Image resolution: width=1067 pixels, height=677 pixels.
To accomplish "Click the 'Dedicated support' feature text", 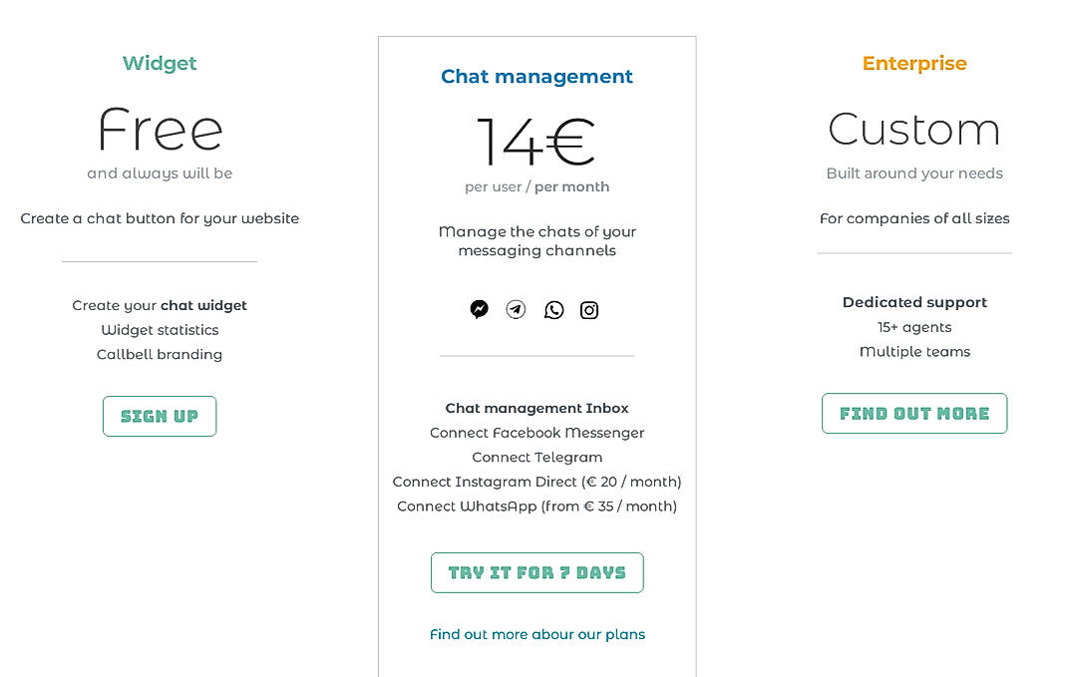I will (x=914, y=302).
